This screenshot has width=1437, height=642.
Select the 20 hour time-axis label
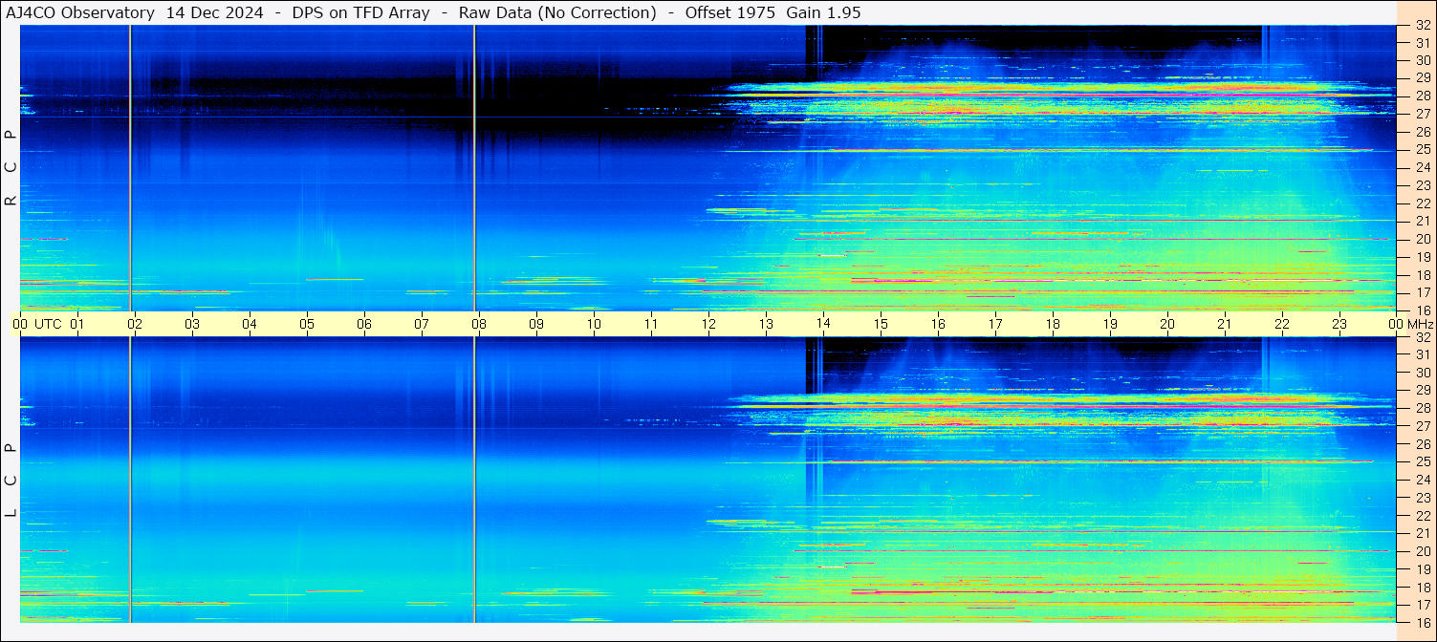pyautogui.click(x=1167, y=324)
